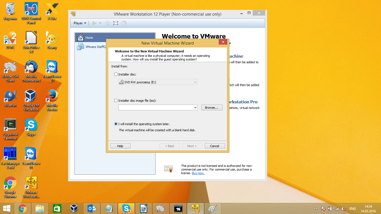Click the license certificate icon

(x=168, y=169)
